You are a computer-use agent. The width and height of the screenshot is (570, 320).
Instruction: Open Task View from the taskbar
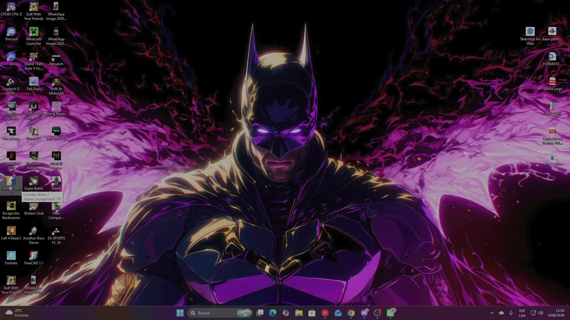tap(260, 313)
